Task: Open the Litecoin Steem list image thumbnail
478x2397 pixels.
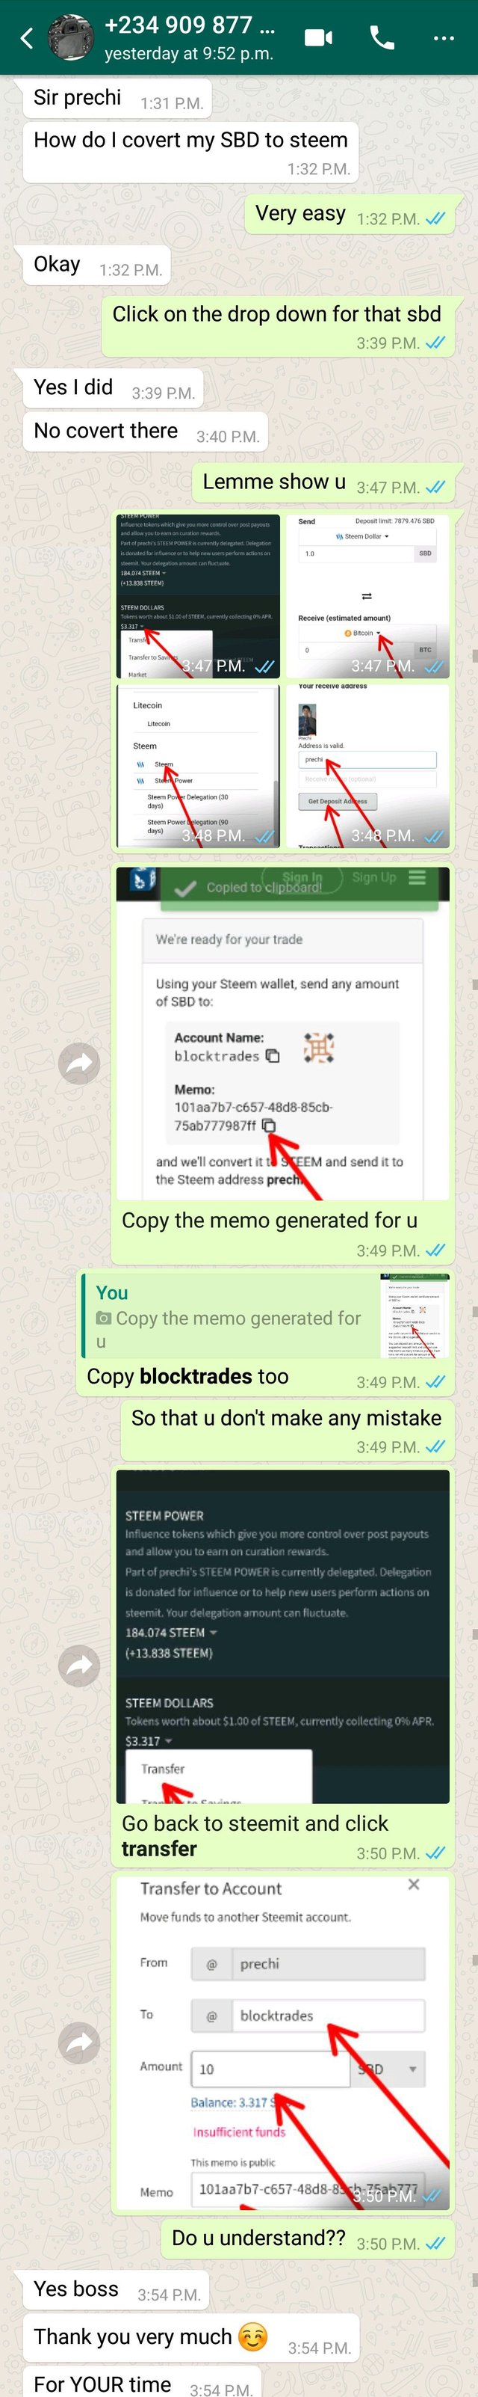Action: (x=198, y=765)
